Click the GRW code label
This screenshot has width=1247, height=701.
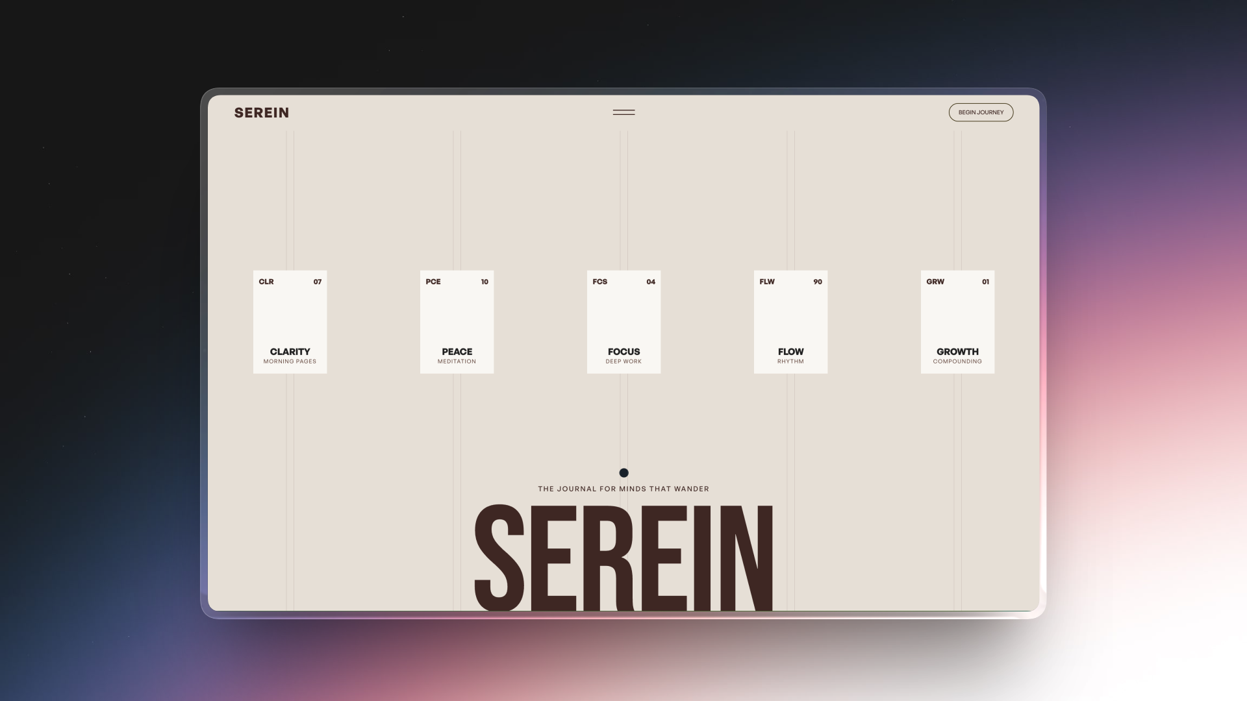[x=935, y=282]
